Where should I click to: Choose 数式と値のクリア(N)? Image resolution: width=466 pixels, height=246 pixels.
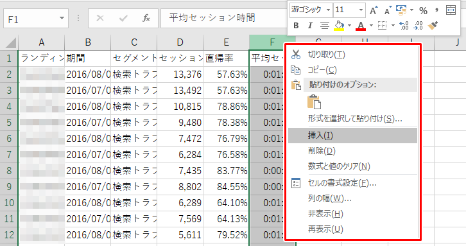352,166
